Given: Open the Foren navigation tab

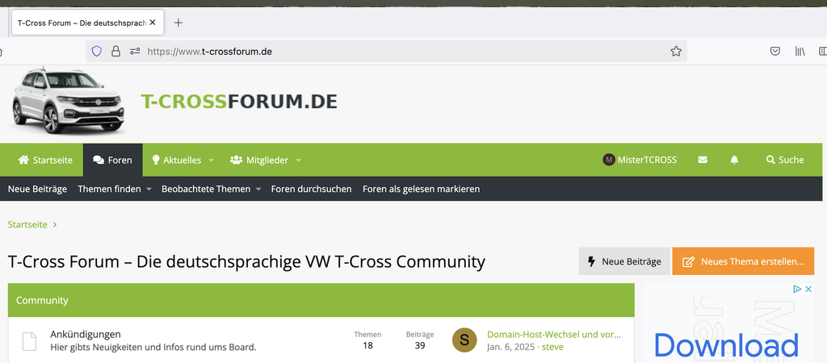Looking at the screenshot, I should [x=112, y=161].
